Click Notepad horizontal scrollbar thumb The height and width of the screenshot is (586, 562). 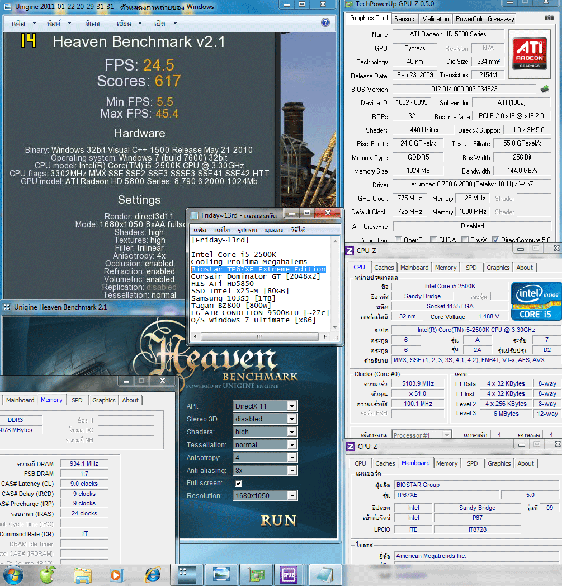tap(259, 336)
